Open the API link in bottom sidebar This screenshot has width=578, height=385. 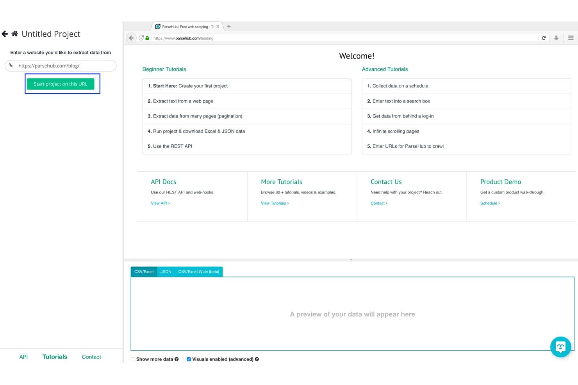[23, 357]
